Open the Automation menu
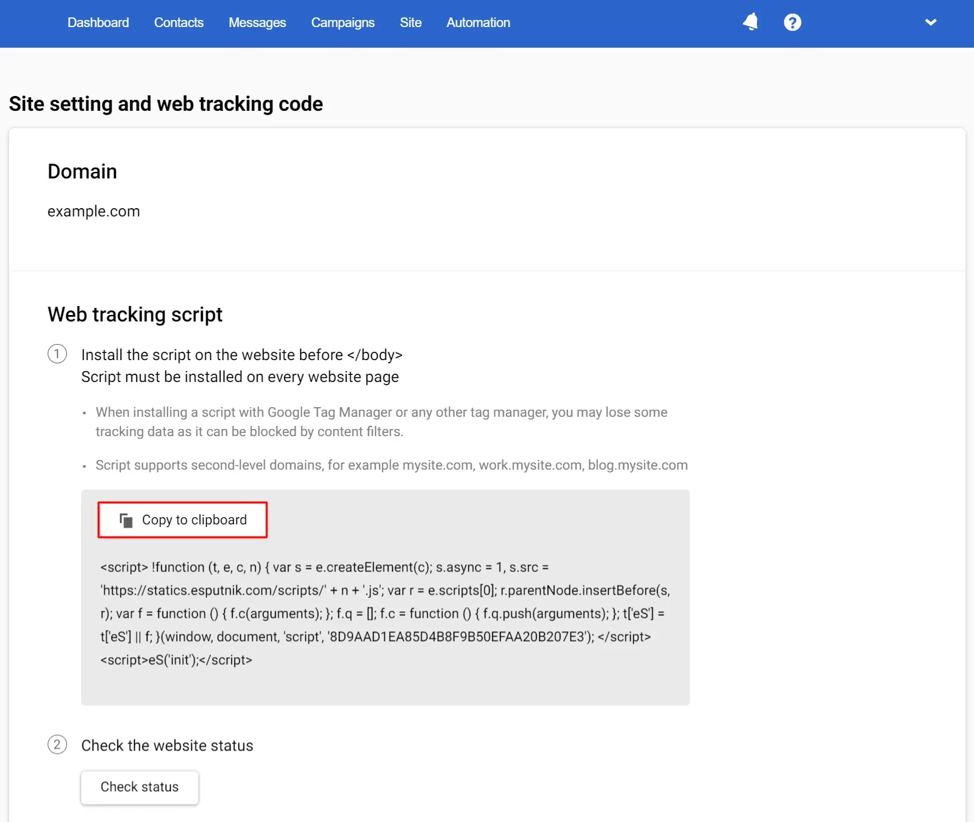The height and width of the screenshot is (822, 974). [478, 23]
